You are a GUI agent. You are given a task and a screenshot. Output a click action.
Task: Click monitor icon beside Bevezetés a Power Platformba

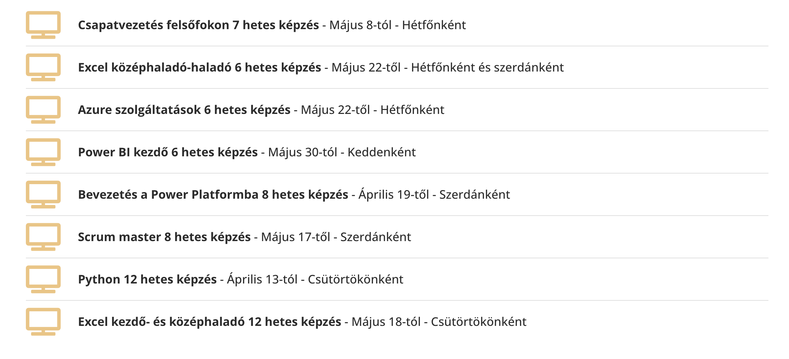[43, 194]
